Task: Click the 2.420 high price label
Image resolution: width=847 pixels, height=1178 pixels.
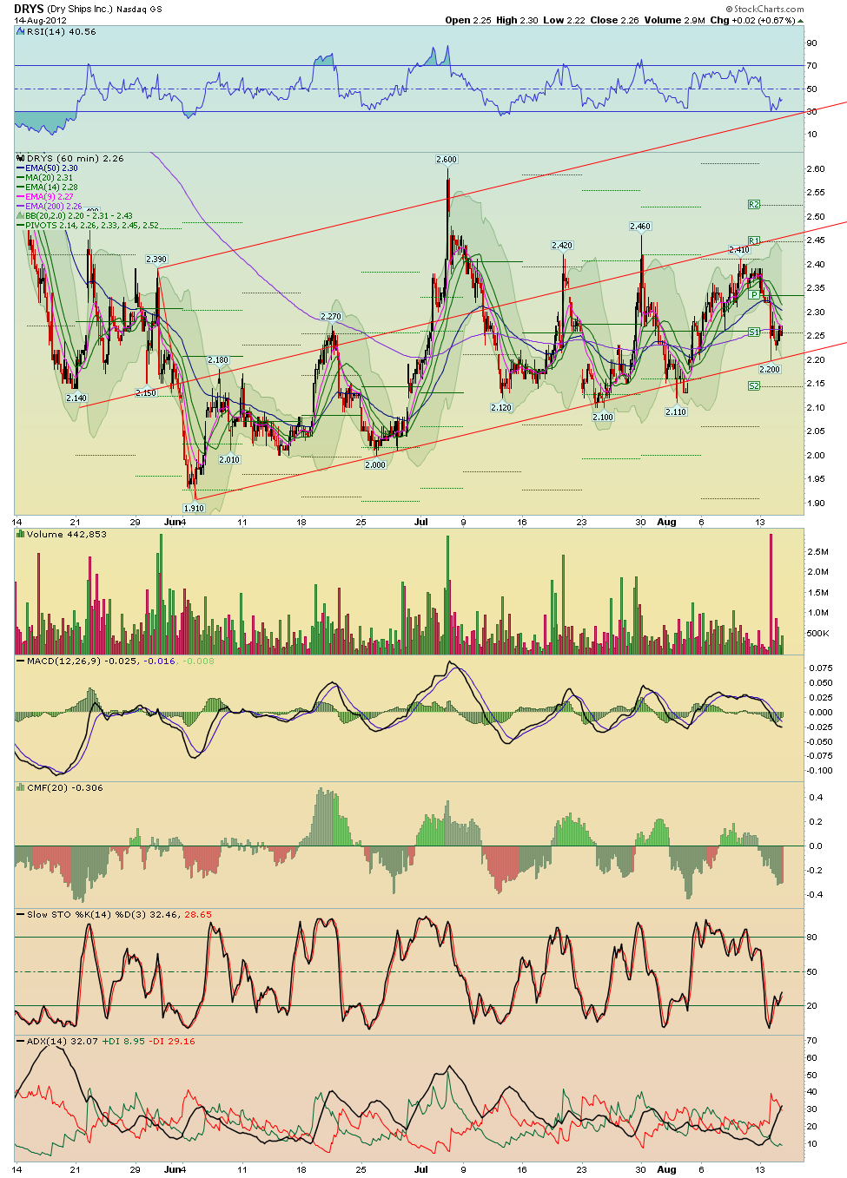Action: click(x=561, y=245)
